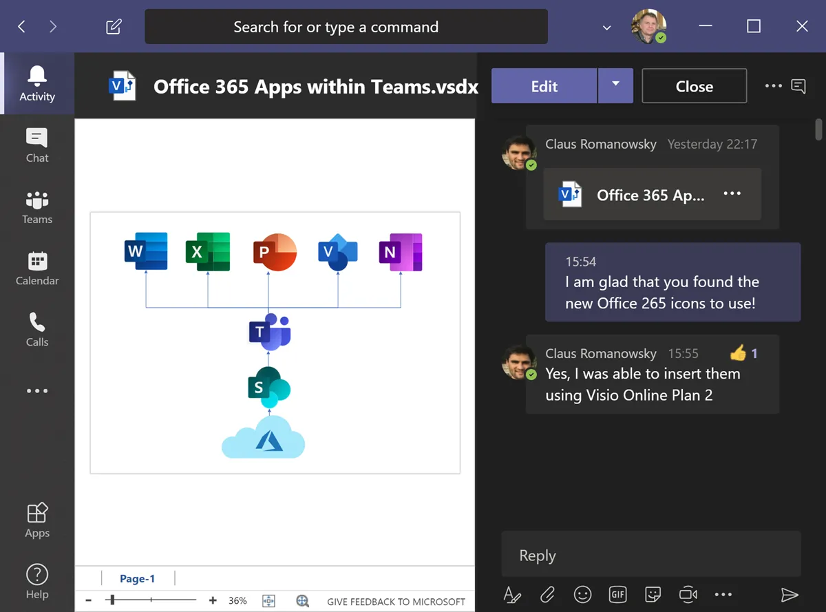Open more options on the Office 365 file attachment
The image size is (826, 612).
(732, 195)
